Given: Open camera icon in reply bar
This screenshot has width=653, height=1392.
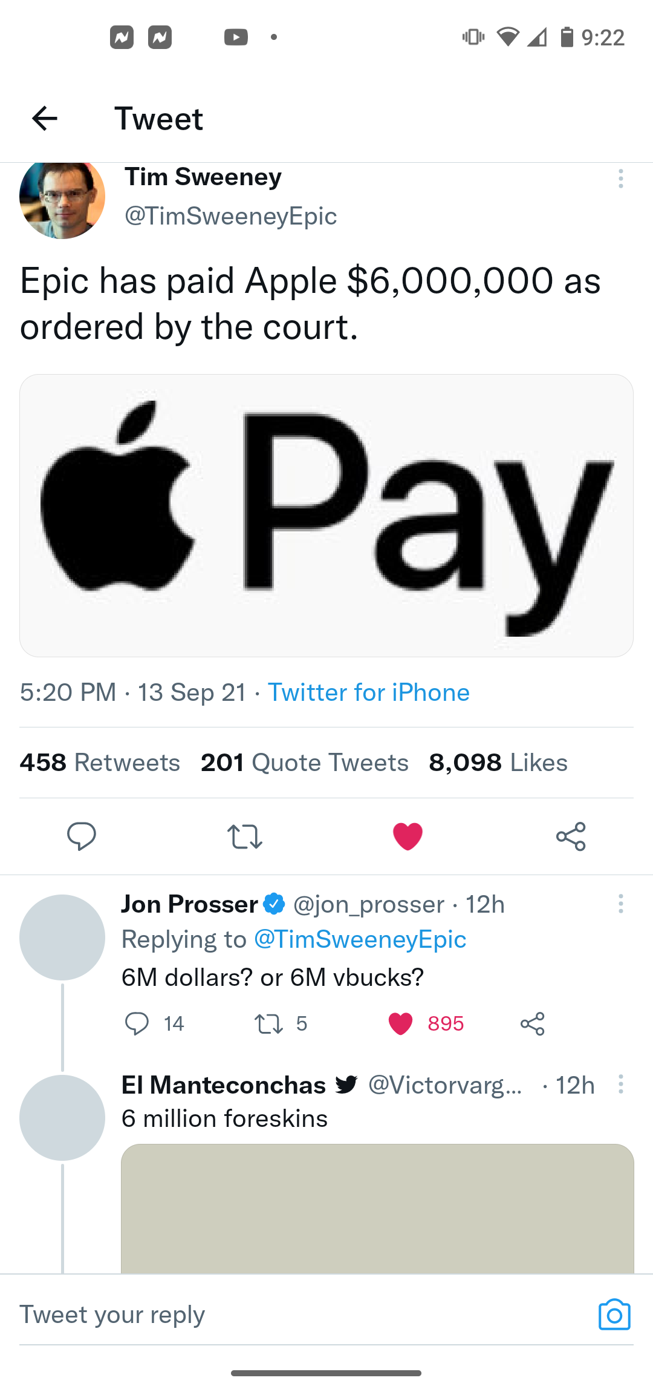Looking at the screenshot, I should tap(614, 1315).
